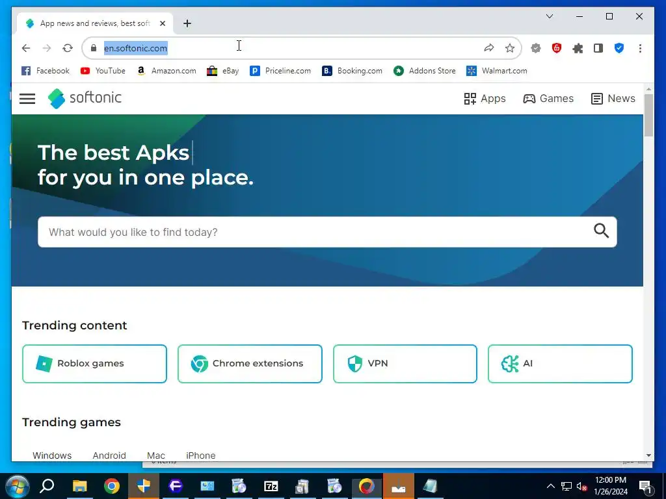Screen dimensions: 666x499
Task: Click the scrollbar down arrow
Action: tap(648, 455)
